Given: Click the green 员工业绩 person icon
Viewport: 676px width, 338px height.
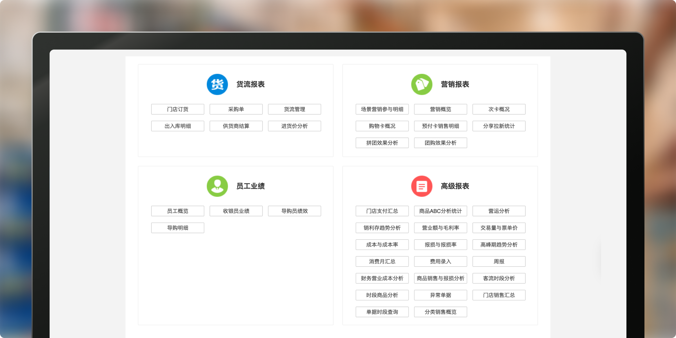Looking at the screenshot, I should (x=217, y=186).
